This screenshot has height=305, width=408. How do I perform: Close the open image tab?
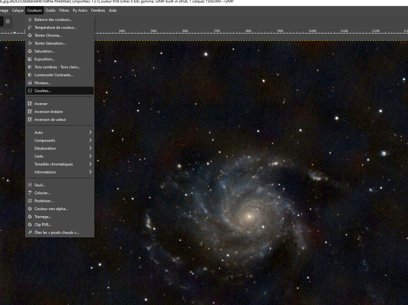coord(8,22)
